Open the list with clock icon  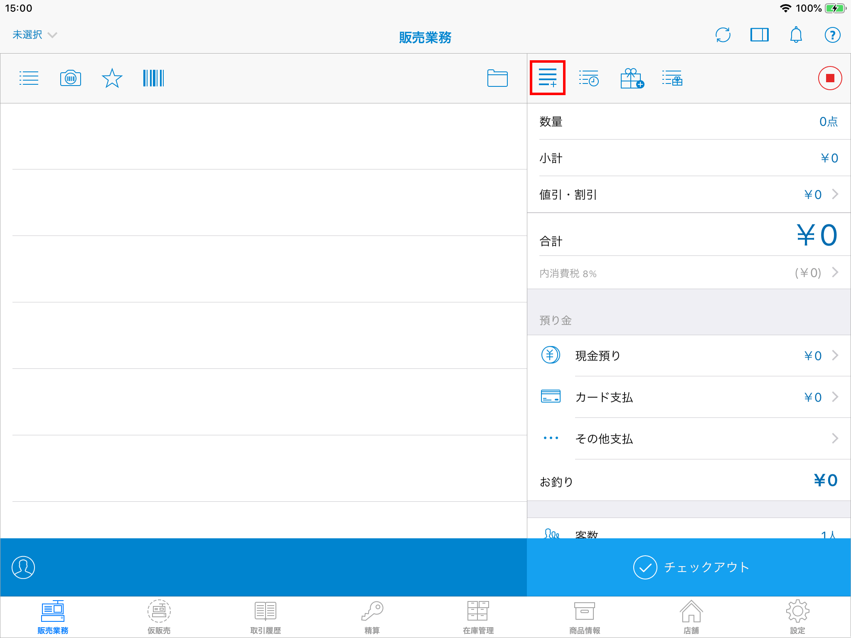pyautogui.click(x=589, y=78)
